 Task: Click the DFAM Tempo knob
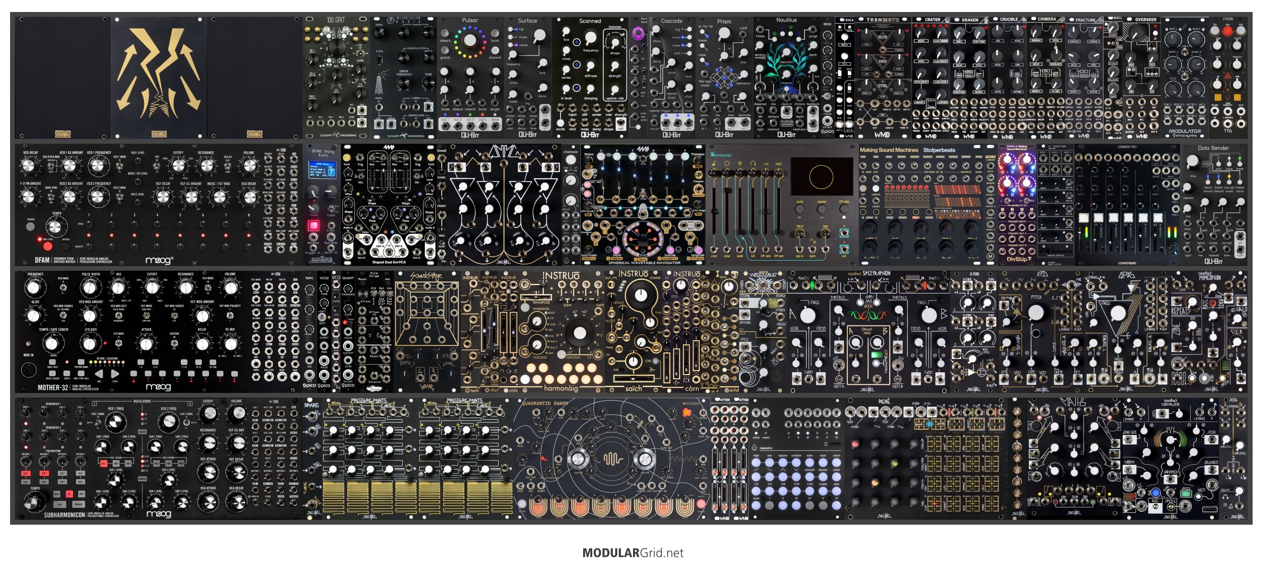tap(56, 227)
